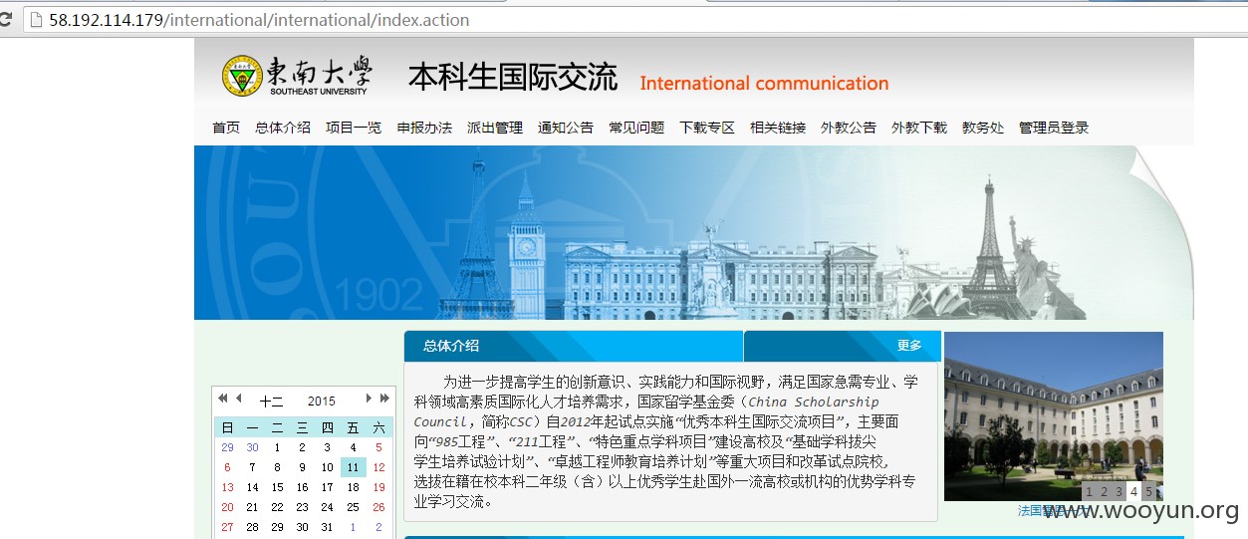Open the 管理员登录 admin login link
The width and height of the screenshot is (1248, 539).
pyautogui.click(x=1054, y=128)
